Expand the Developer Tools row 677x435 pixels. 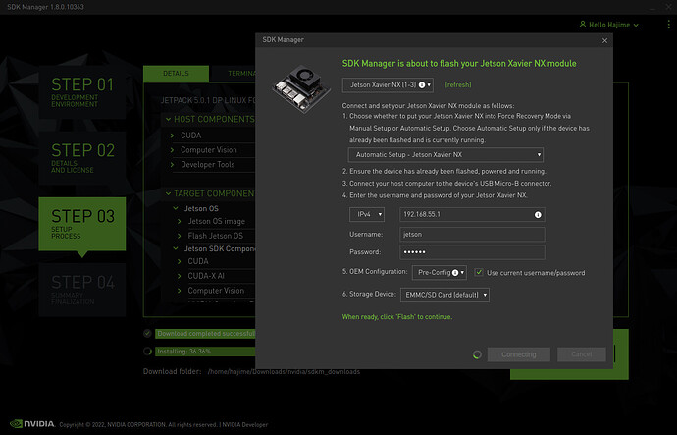click(173, 165)
